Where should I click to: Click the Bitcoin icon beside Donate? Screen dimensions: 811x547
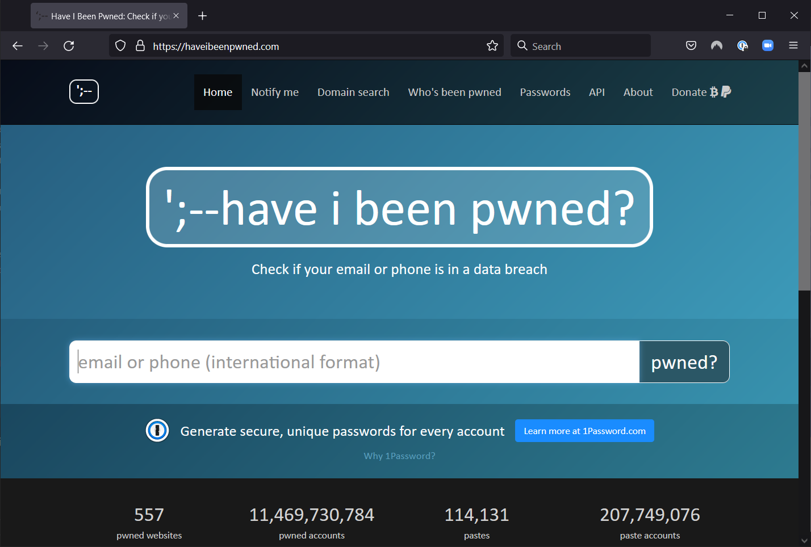pyautogui.click(x=714, y=92)
